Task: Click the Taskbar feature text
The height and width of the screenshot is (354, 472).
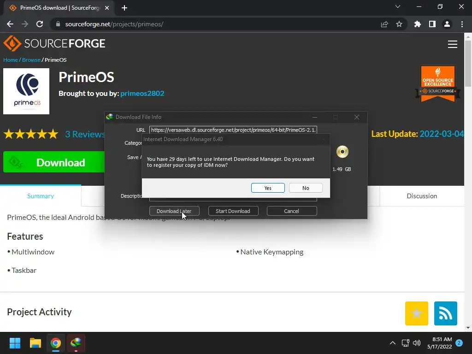Action: coord(24,270)
